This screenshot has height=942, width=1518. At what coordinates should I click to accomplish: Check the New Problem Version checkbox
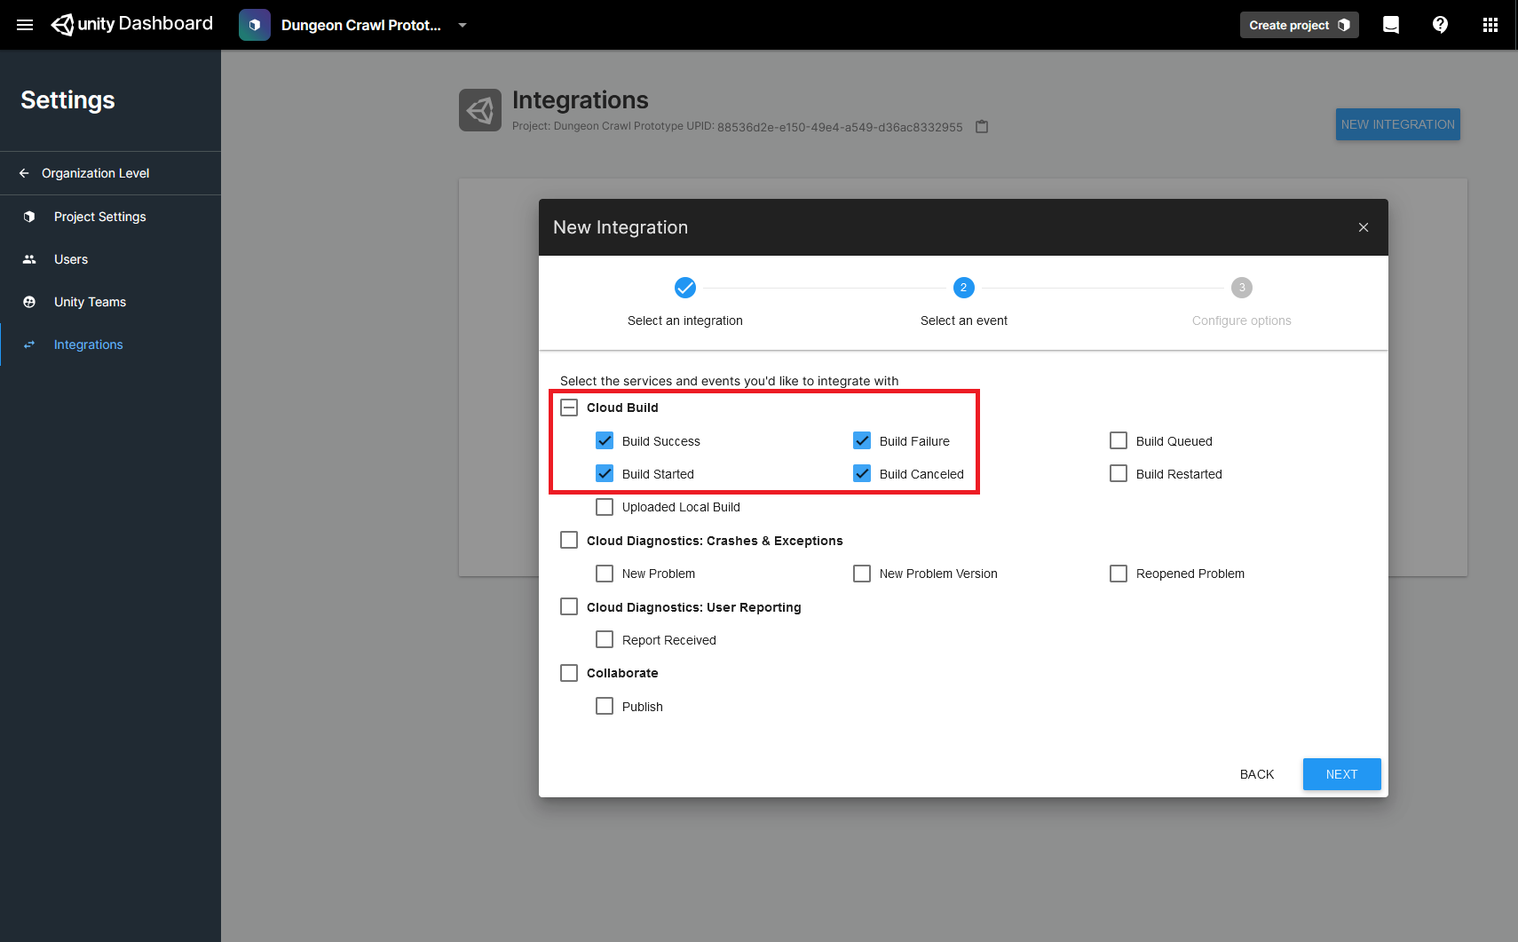coord(862,574)
